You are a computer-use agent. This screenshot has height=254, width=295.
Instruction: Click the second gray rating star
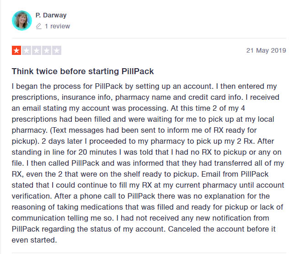[x=27, y=50]
